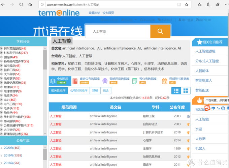Switch to grid view layout icon
The image size is (229, 168).
click(x=186, y=91)
